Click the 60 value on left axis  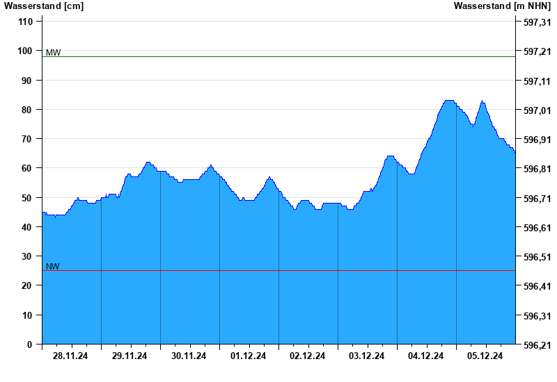point(27,168)
